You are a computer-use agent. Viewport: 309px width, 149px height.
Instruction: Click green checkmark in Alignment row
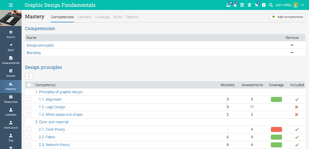[x=297, y=99]
